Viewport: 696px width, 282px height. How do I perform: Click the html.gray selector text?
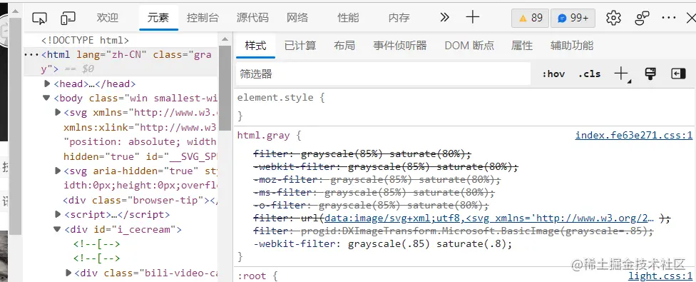[263, 136]
